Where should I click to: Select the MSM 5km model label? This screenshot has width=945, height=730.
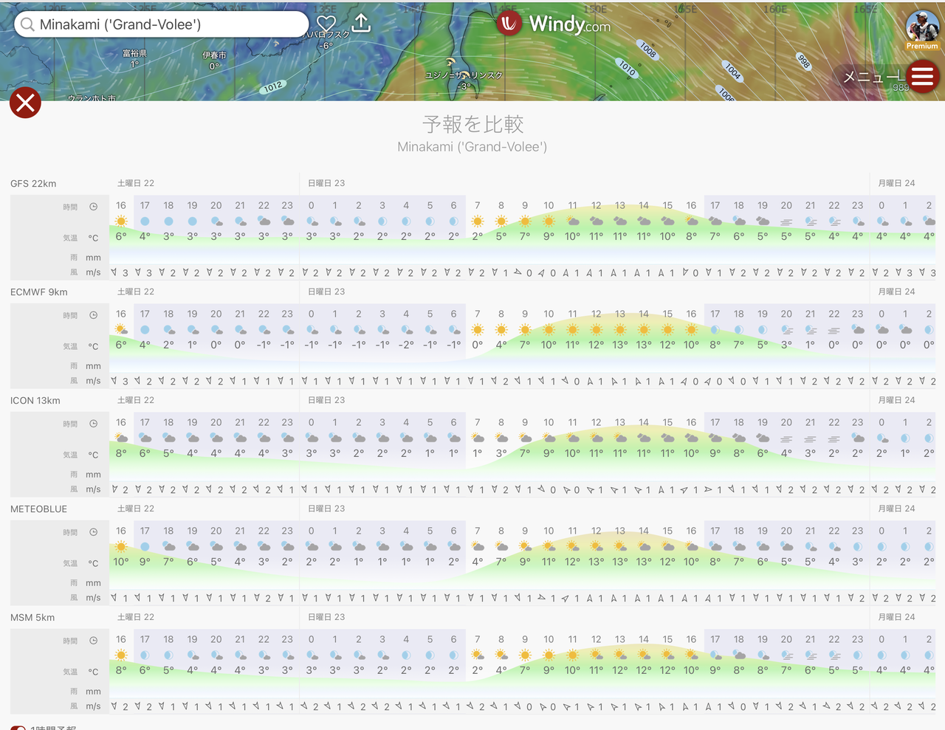pos(32,617)
